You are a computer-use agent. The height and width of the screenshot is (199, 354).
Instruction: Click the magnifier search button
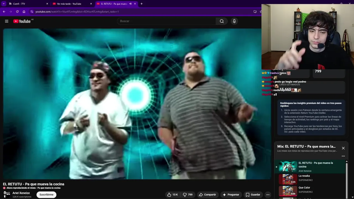tap(222, 21)
